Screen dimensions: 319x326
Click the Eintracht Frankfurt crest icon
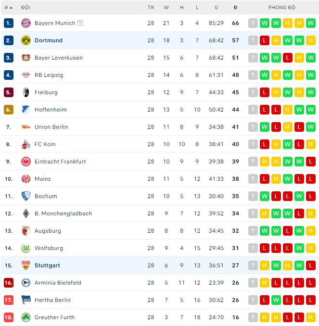[26, 162]
